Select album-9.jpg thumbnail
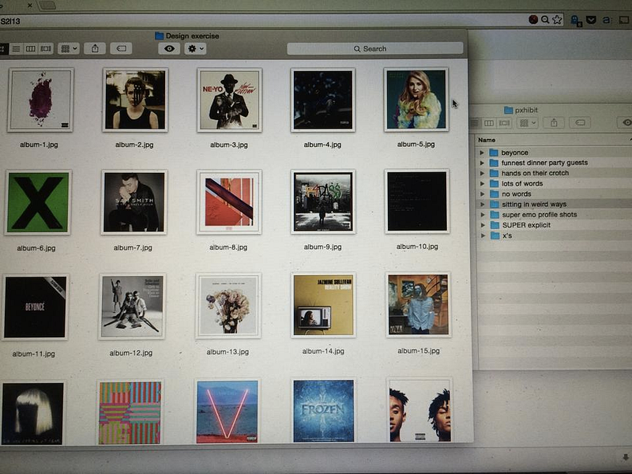 323,201
